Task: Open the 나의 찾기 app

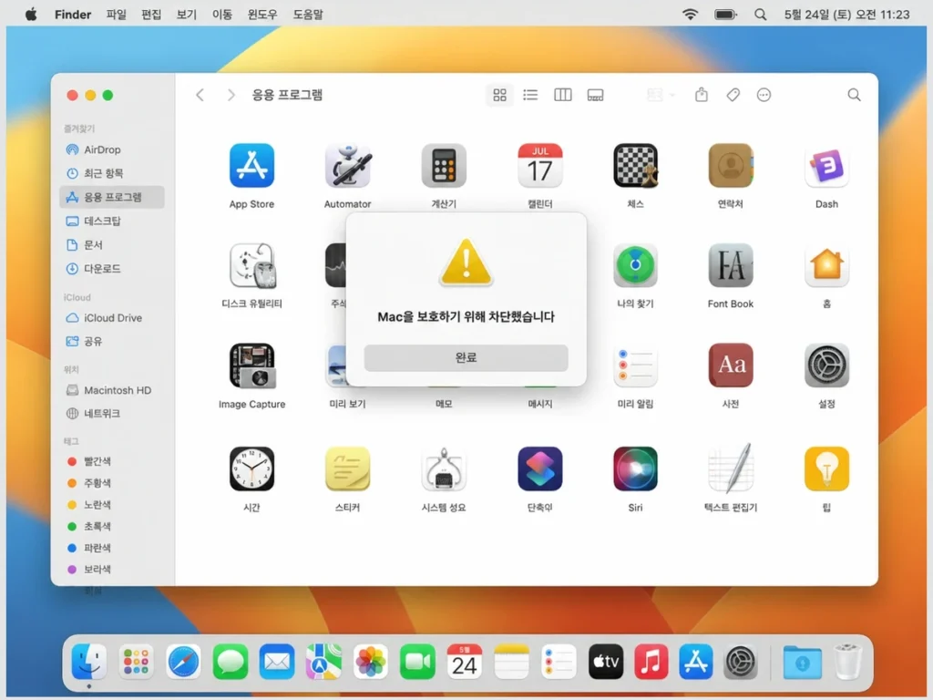Action: pos(635,265)
